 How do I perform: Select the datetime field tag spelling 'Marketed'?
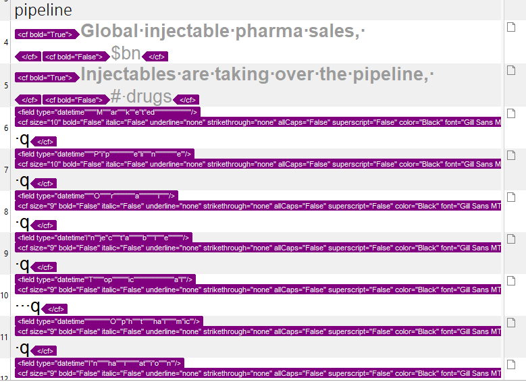[x=107, y=112]
